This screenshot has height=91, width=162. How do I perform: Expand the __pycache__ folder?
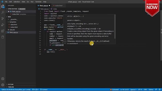pyautogui.click(x=13, y=19)
